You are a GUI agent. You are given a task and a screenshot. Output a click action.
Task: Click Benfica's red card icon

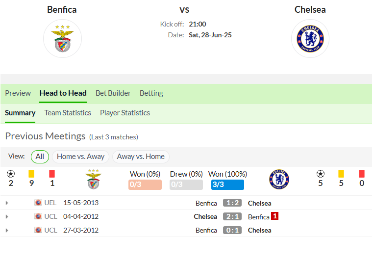[52, 174]
